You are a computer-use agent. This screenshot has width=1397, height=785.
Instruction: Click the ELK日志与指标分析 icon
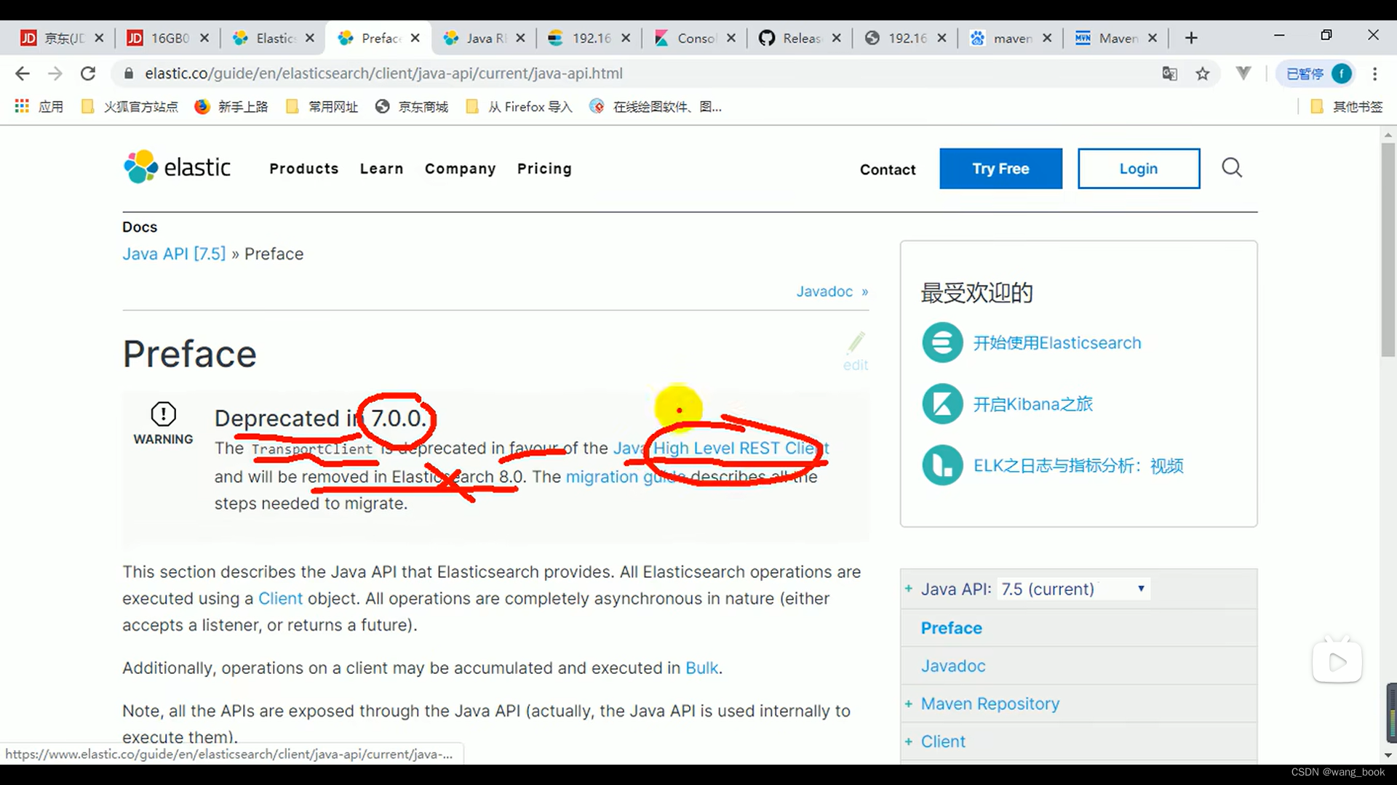coord(942,466)
